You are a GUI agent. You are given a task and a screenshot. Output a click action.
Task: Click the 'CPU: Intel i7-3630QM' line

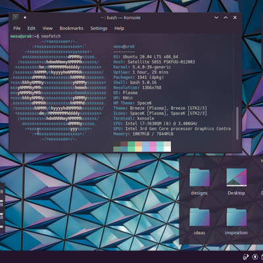[x=155, y=124]
